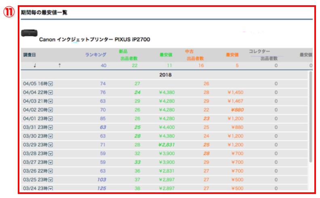Click ranking value 125 in 03/24 row
Image resolution: width=320 pixels, height=198 pixels.
102,188
